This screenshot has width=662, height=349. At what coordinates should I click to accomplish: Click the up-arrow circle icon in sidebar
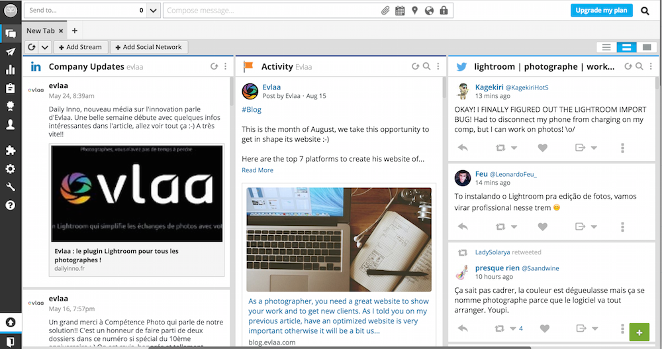coord(11,323)
